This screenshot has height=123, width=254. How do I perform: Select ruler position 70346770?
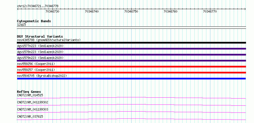tap(210, 11)
